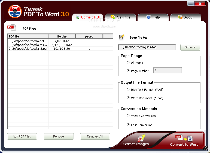Sort by the pages column header

pyautogui.click(x=89, y=36)
